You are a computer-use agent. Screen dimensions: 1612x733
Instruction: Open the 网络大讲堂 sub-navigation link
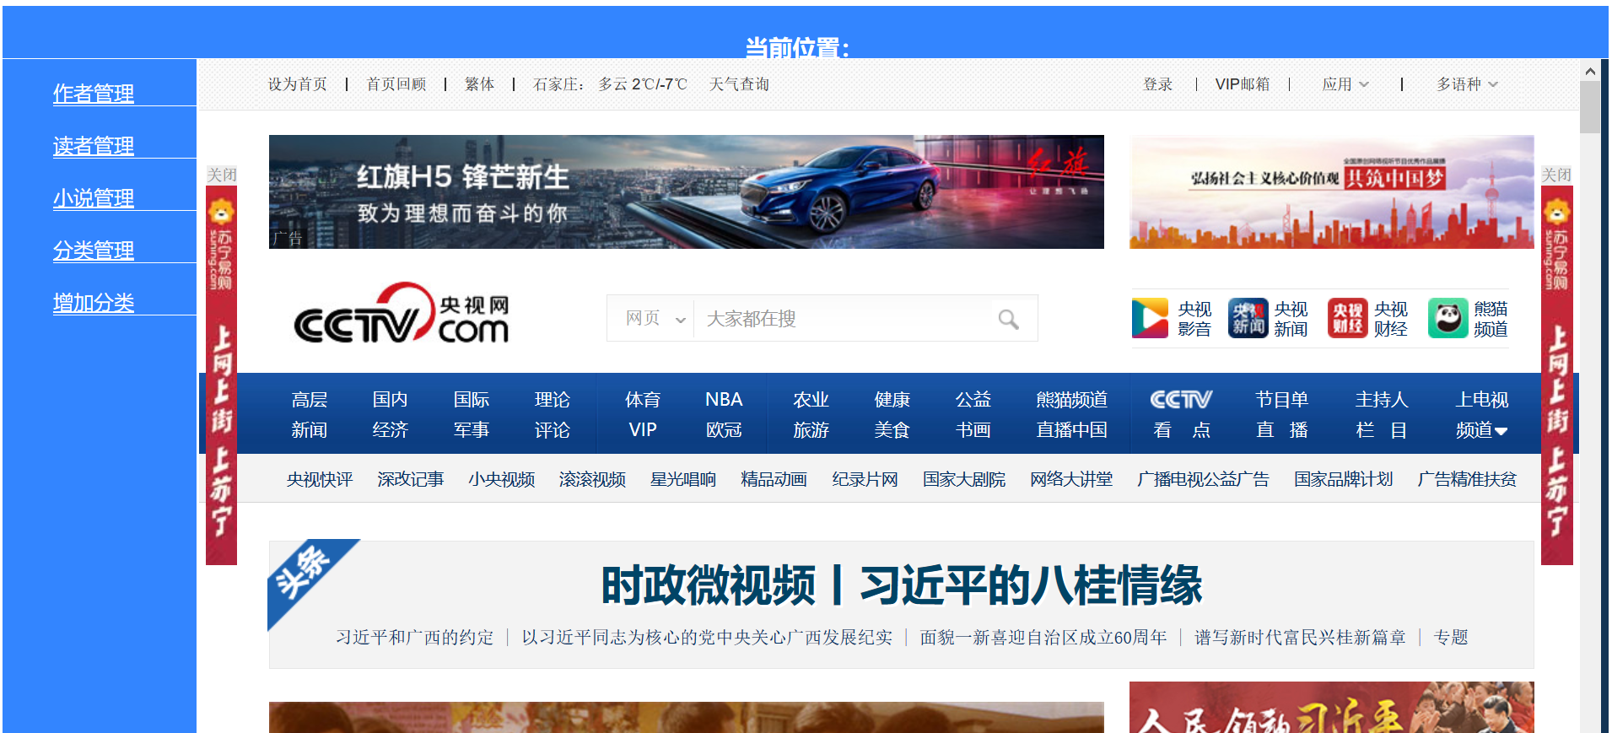pos(1071,479)
